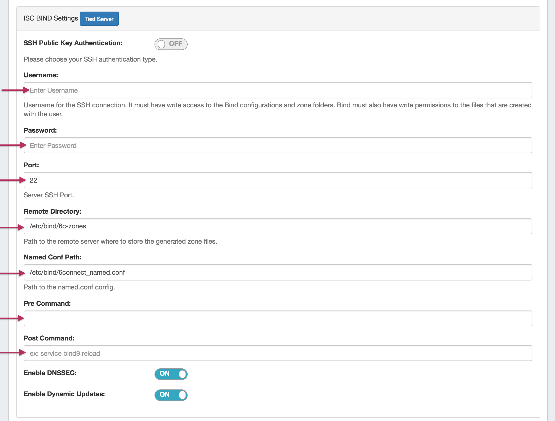The width and height of the screenshot is (555, 421).
Task: Disable the Enable DNSSEC toggle
Action: pyautogui.click(x=171, y=374)
